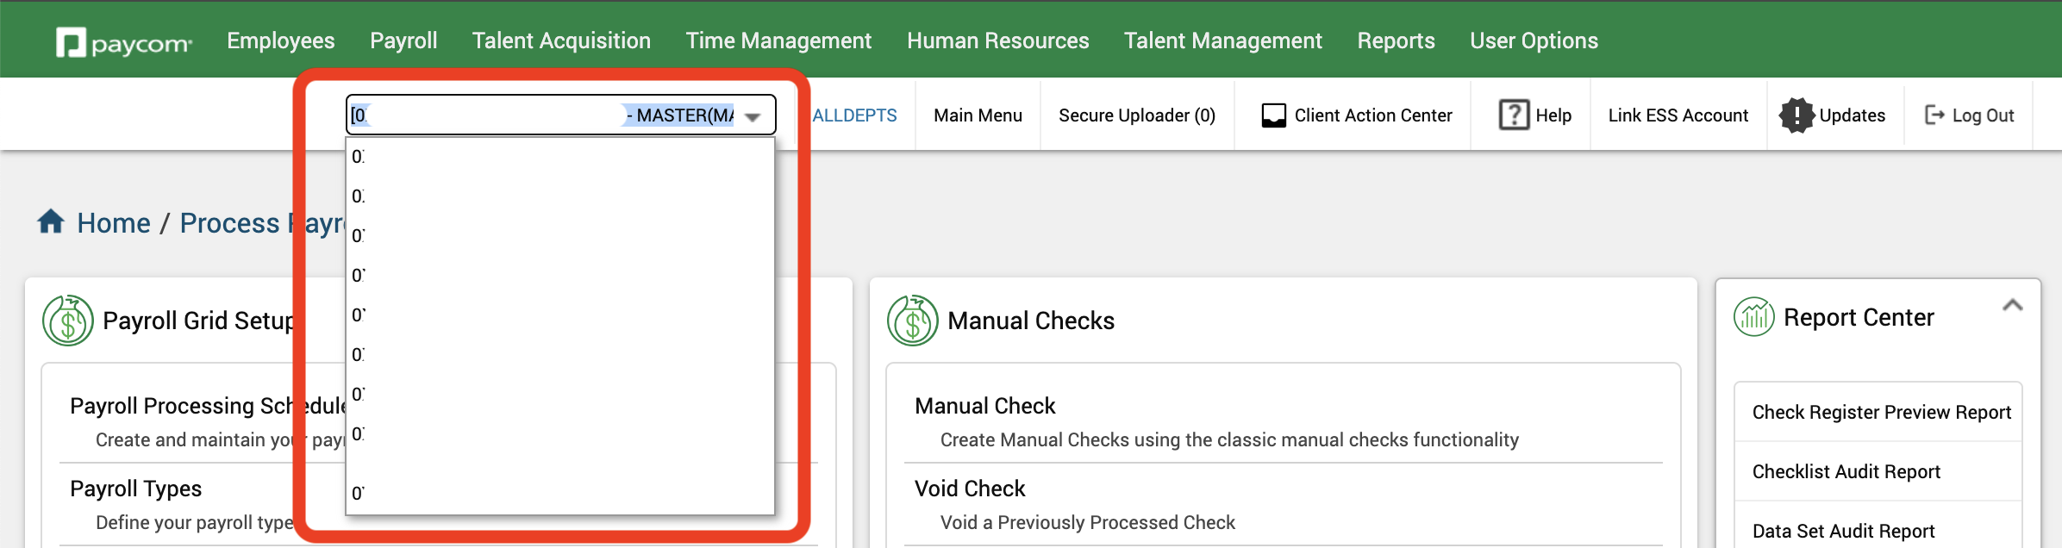Go to Main Menu

pyautogui.click(x=978, y=115)
